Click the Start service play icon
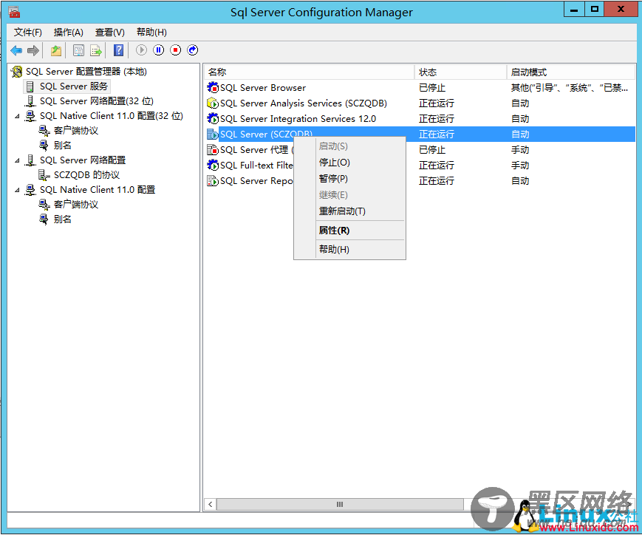The height and width of the screenshot is (535, 642). point(141,50)
